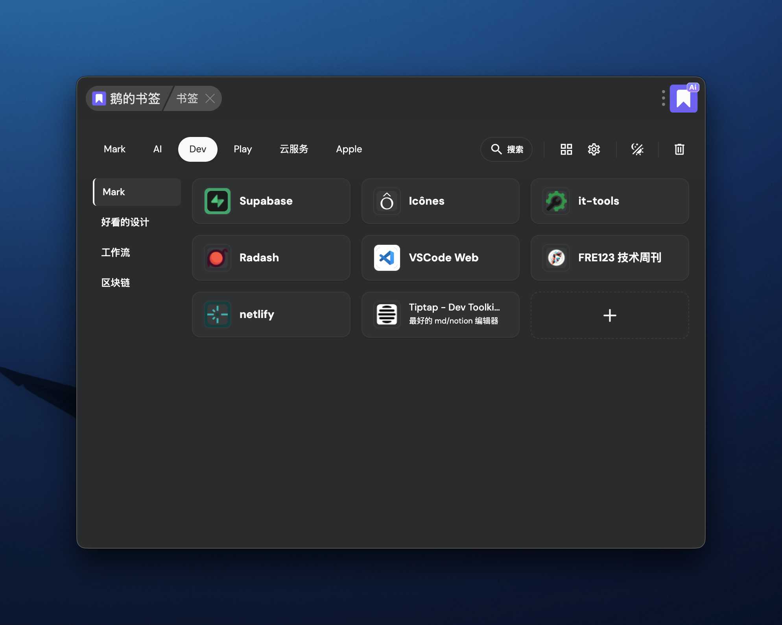Select 区块链 in the sidebar
The height and width of the screenshot is (625, 782).
[x=116, y=283]
